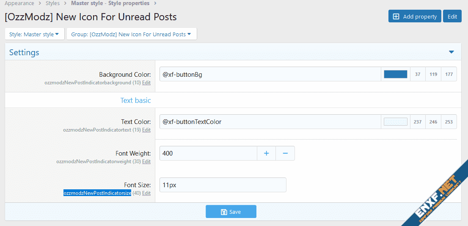Collapse the Settings section arrow
Image resolution: width=468 pixels, height=226 pixels.
pos(451,52)
